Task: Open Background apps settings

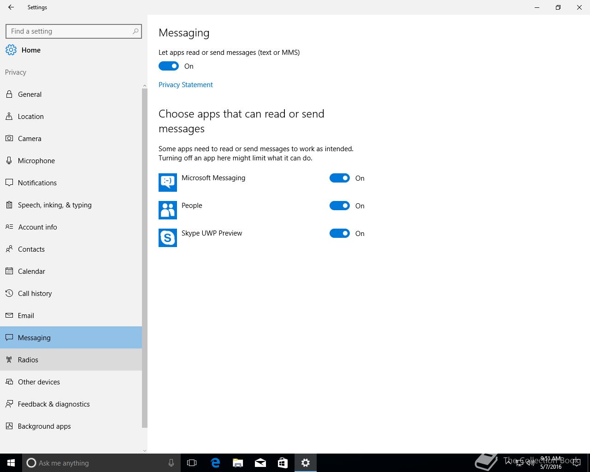Action: click(x=71, y=426)
